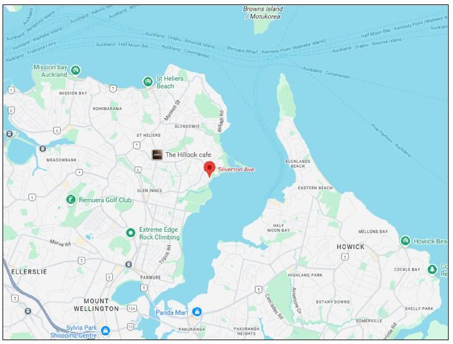Select the Extreme Edge Rock Climbing marker

[x=131, y=233]
